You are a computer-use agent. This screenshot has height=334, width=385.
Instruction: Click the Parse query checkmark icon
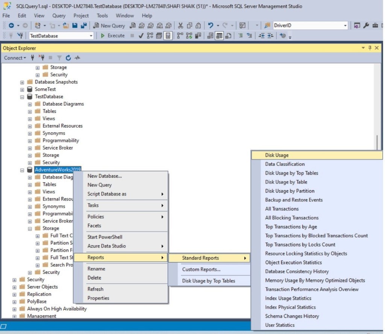click(x=140, y=36)
